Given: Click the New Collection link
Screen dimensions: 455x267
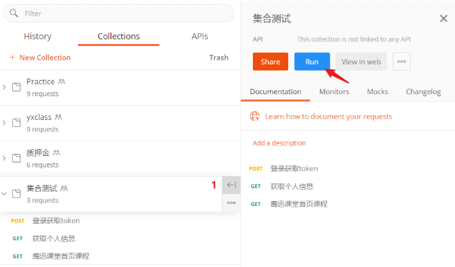Looking at the screenshot, I should click(x=40, y=58).
